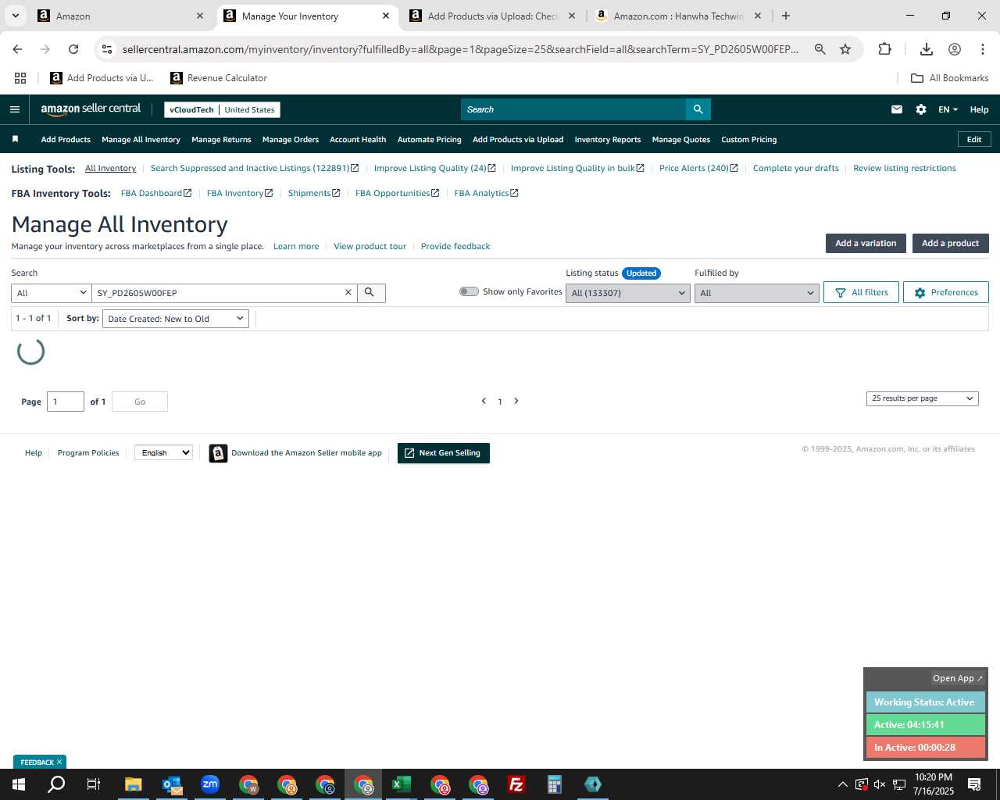
Task: Click Open App in the tracker widget
Action: pos(958,678)
